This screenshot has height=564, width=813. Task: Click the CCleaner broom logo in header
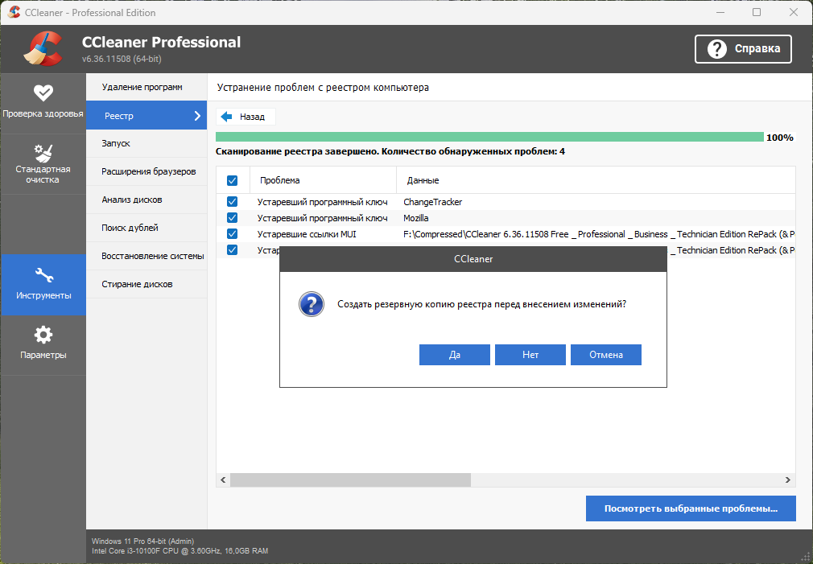(43, 49)
